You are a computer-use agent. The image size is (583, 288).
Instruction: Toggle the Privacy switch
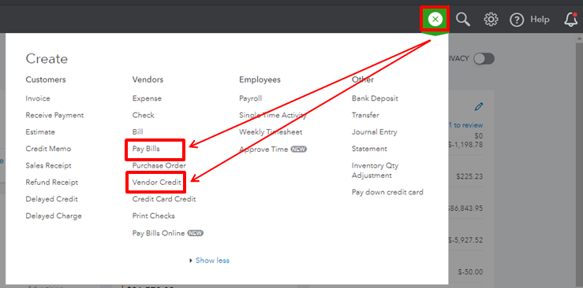484,58
